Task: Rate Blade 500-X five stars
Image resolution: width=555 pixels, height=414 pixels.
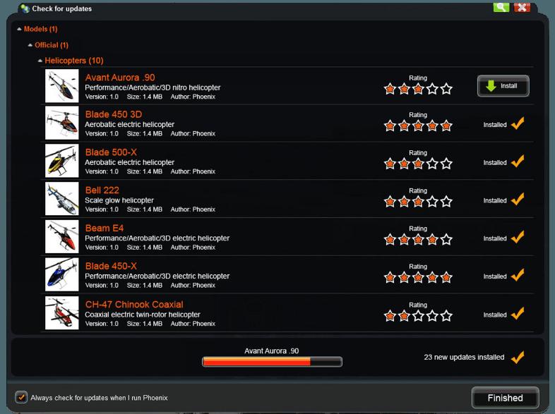Action: point(446,164)
